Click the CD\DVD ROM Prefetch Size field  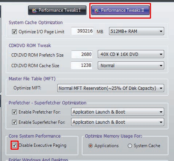82,54
